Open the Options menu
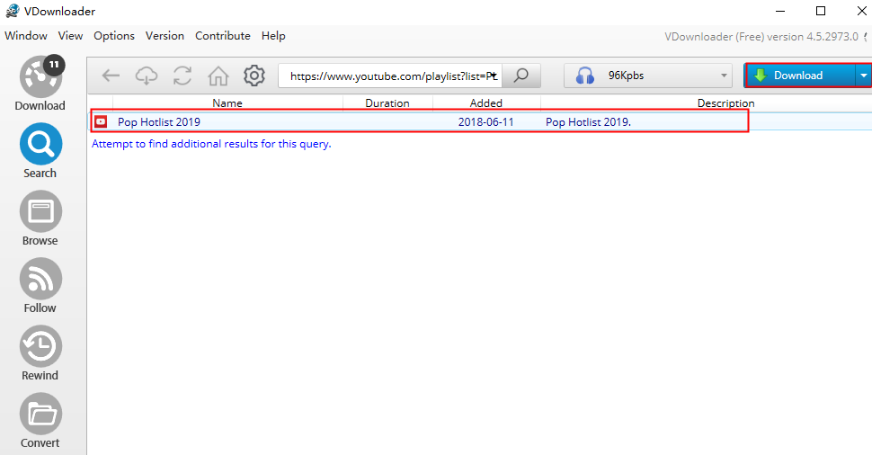This screenshot has width=872, height=455. [114, 36]
